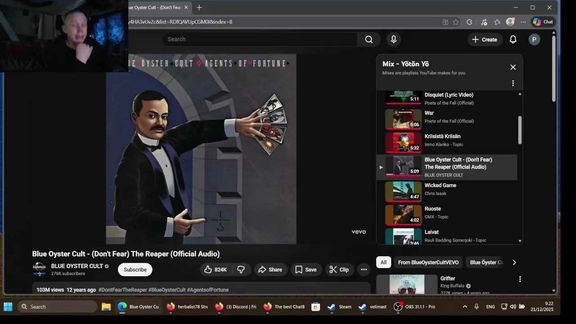
Task: Open BLUE OYSTER CULT channel avatar
Action: click(x=40, y=269)
